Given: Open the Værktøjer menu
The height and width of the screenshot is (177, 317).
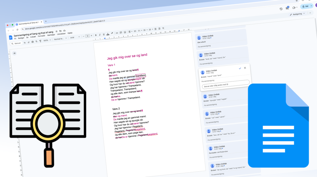Looking at the screenshot, I should [51, 35].
